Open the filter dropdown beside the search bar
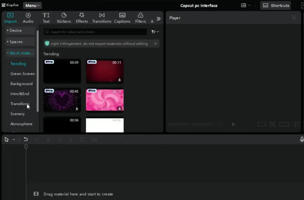This screenshot has height=200, width=304. (155, 31)
